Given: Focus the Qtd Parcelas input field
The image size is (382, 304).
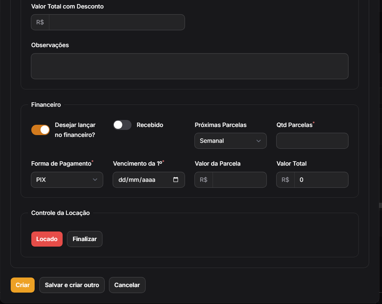Looking at the screenshot, I should pos(312,141).
